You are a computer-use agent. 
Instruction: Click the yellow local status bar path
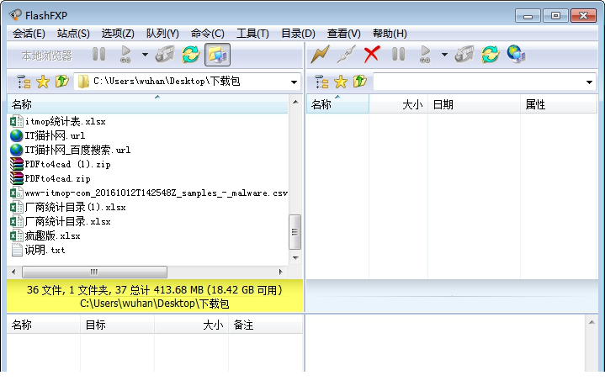[x=154, y=304]
